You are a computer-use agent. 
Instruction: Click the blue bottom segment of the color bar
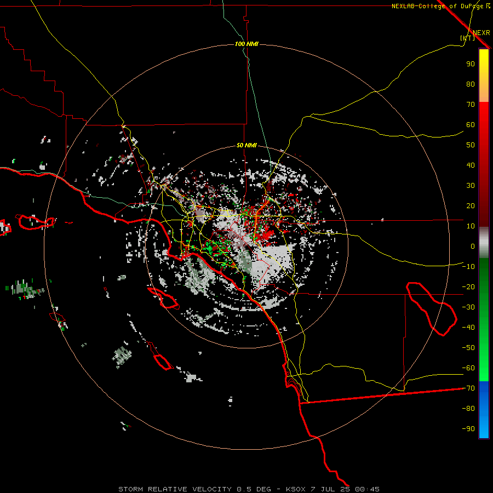(484, 410)
